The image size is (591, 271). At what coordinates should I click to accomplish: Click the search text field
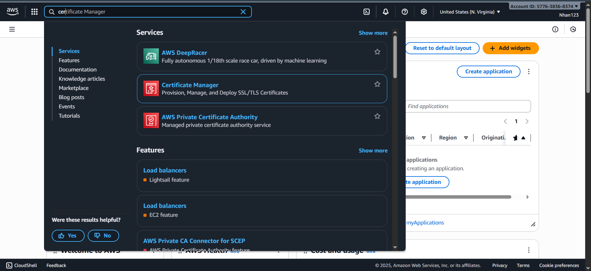click(x=148, y=12)
